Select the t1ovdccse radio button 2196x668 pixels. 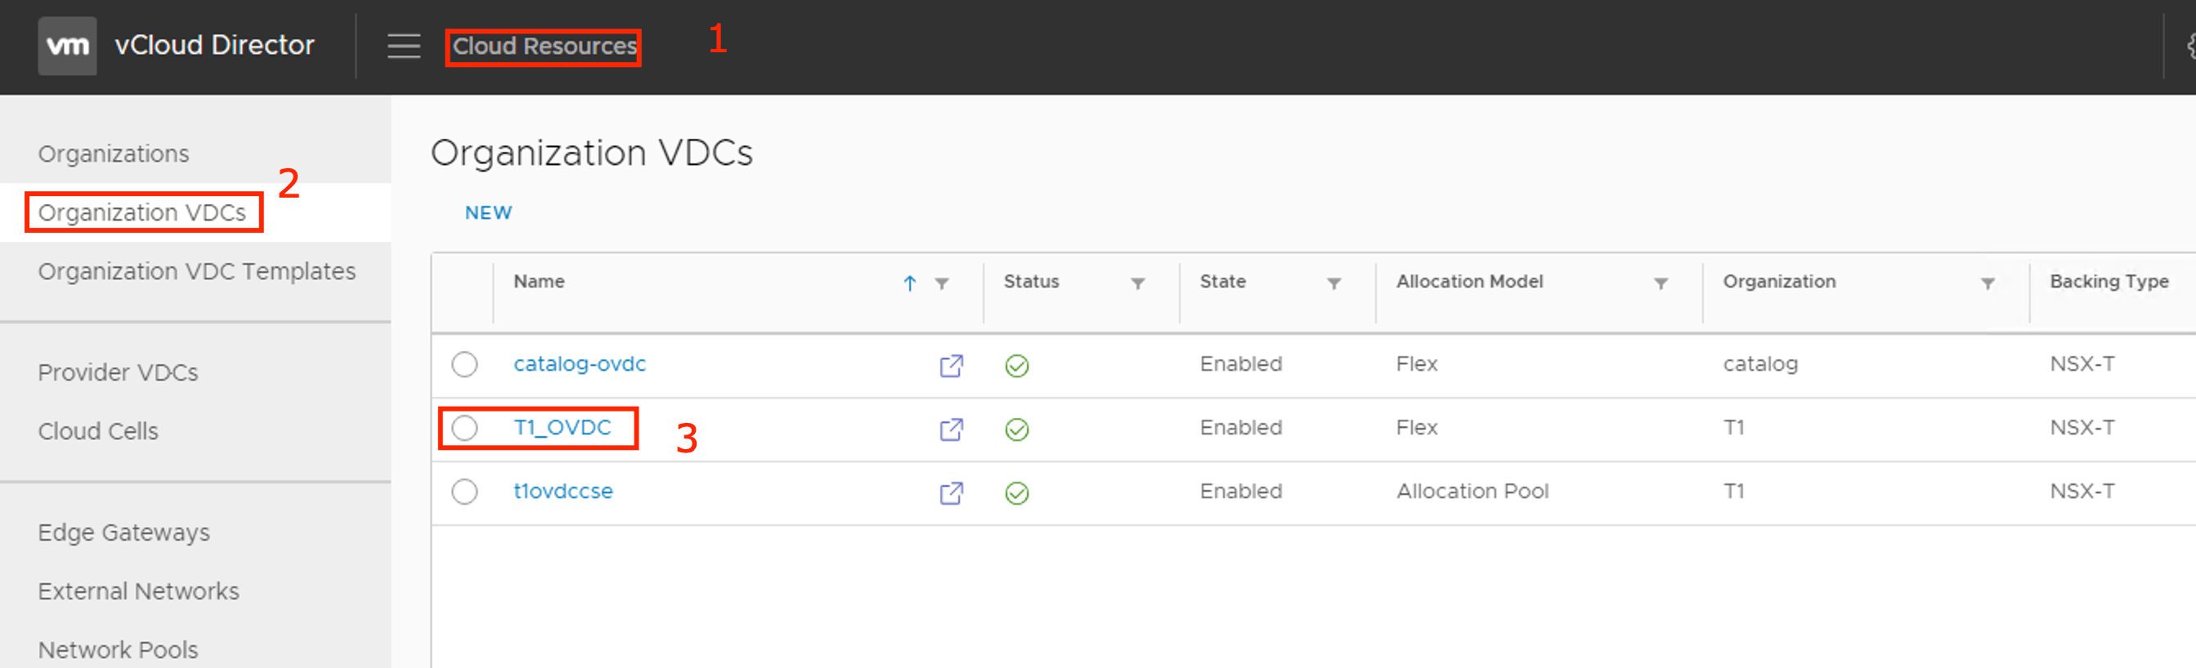pyautogui.click(x=464, y=492)
